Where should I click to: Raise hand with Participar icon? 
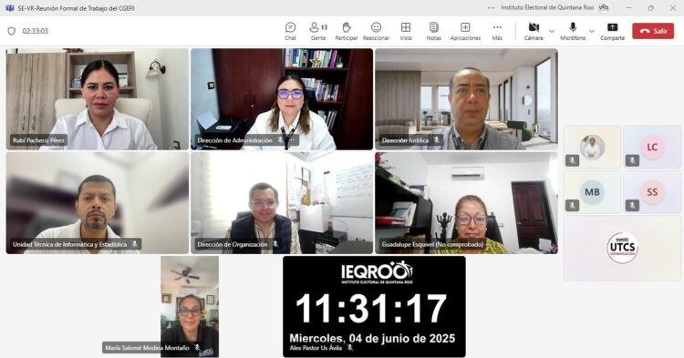[347, 31]
